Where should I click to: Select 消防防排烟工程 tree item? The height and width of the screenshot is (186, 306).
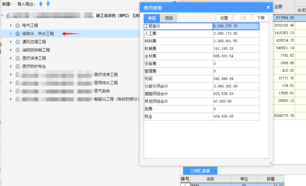pyautogui.click(x=36, y=50)
